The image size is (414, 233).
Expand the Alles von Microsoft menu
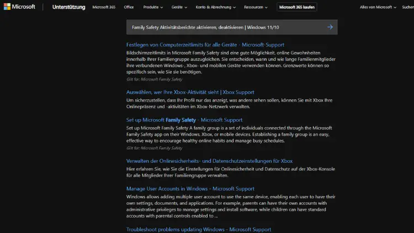(378, 7)
